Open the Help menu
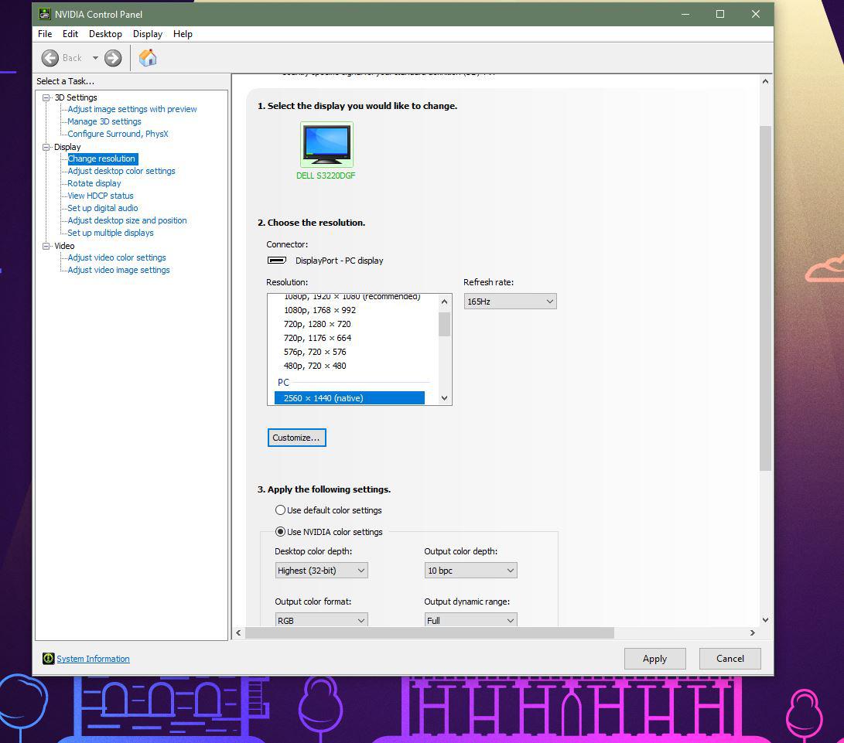Screen dimensions: 844x743 click(183, 34)
